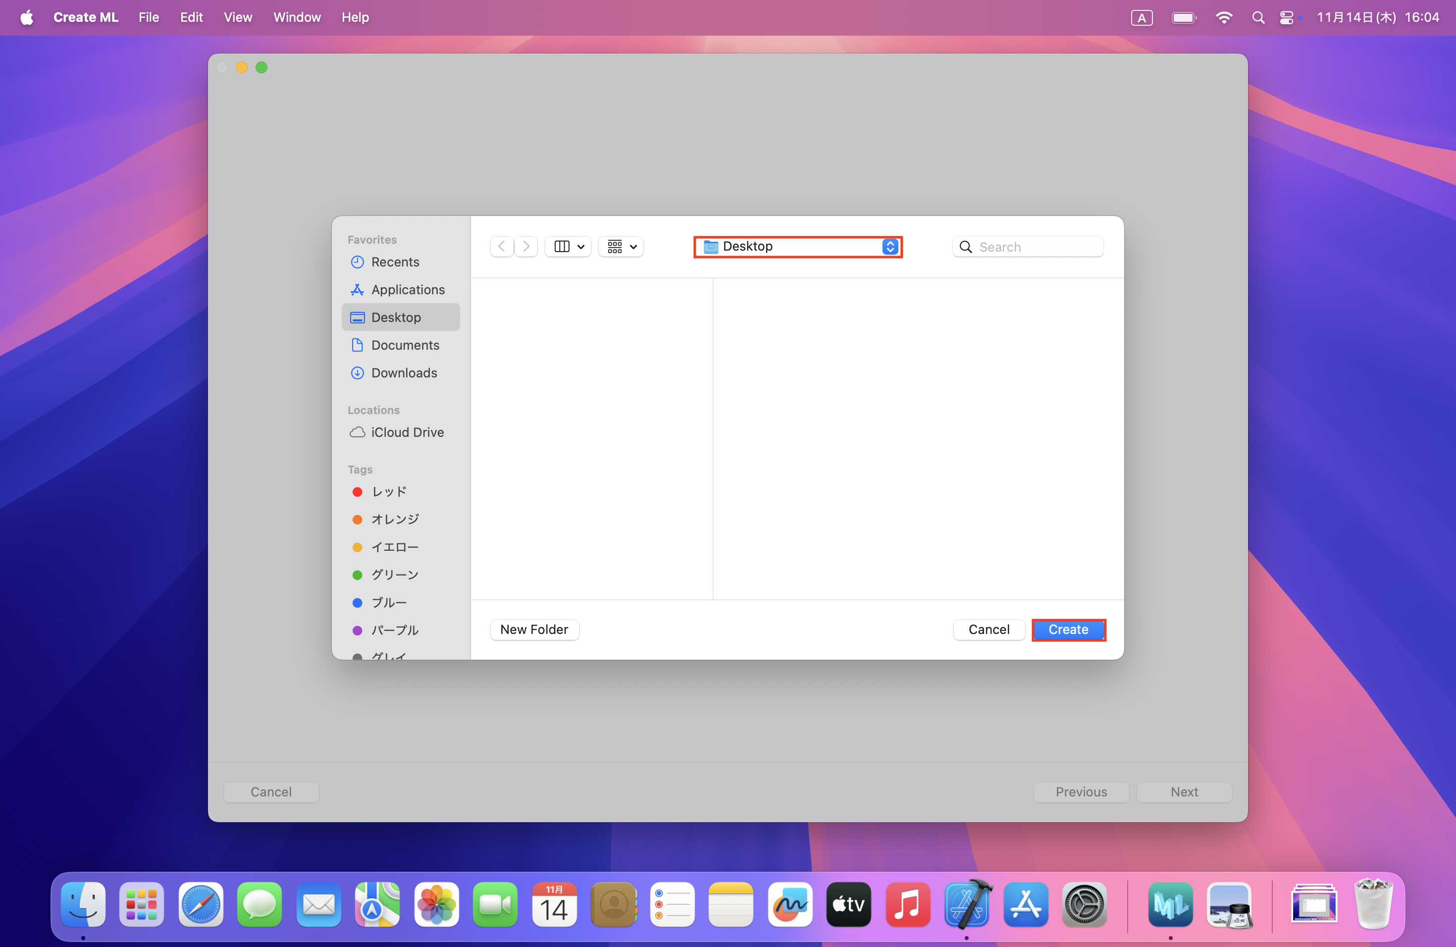Viewport: 1456px width, 947px height.
Task: Cancel the save dialog
Action: coord(988,630)
